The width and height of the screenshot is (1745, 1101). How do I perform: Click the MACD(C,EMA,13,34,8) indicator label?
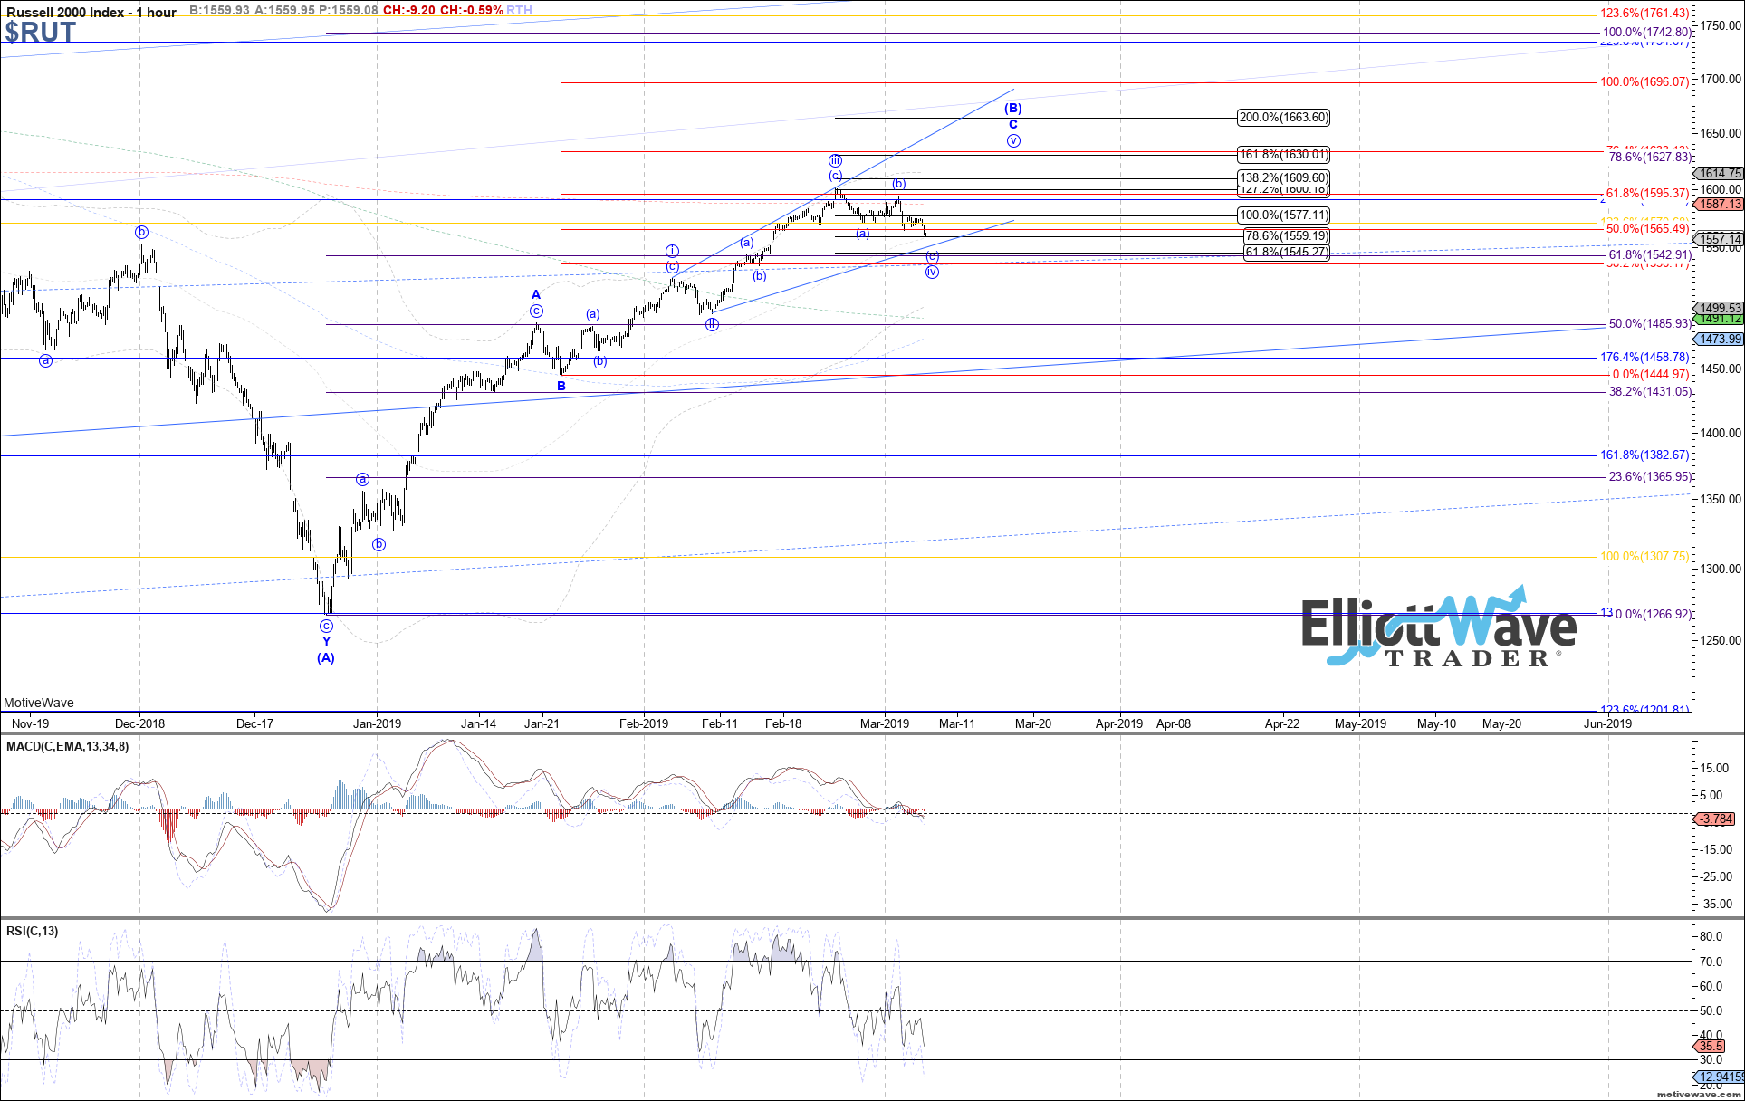(x=68, y=746)
